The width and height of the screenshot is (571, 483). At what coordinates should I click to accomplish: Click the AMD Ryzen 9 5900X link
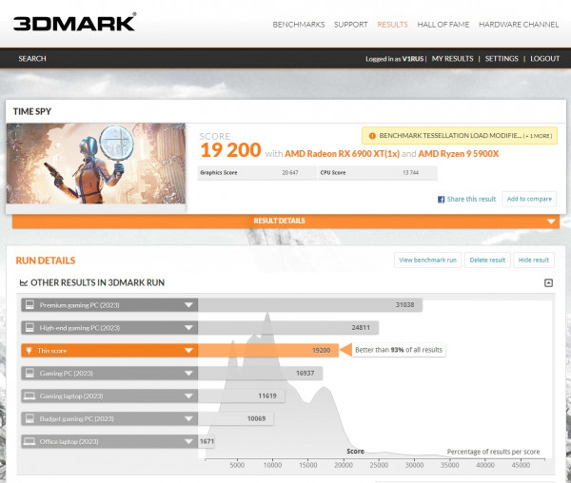tap(458, 154)
